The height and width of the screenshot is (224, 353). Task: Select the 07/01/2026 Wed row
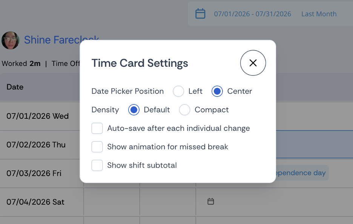[x=176, y=116]
